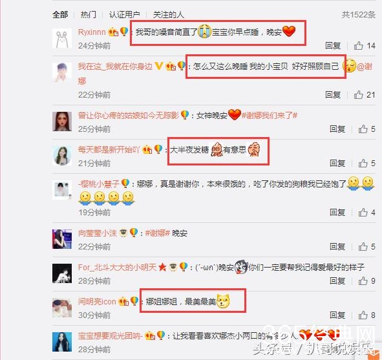This screenshot has width=382, height=360.
Task: Click thumbs-up on comment with 21 likes
Action: (x=358, y=94)
